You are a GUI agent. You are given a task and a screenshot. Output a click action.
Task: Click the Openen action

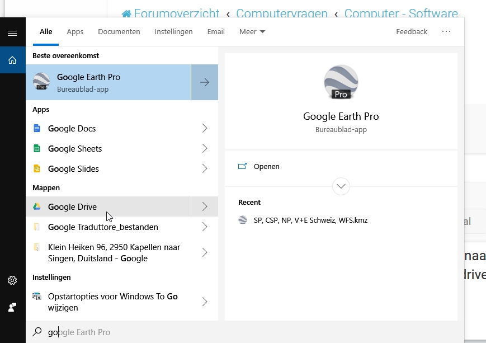(x=266, y=167)
